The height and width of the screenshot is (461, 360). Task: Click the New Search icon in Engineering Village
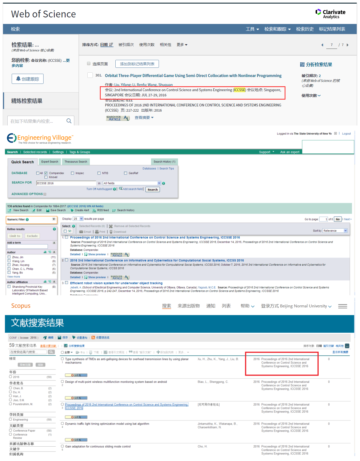click(x=10, y=211)
